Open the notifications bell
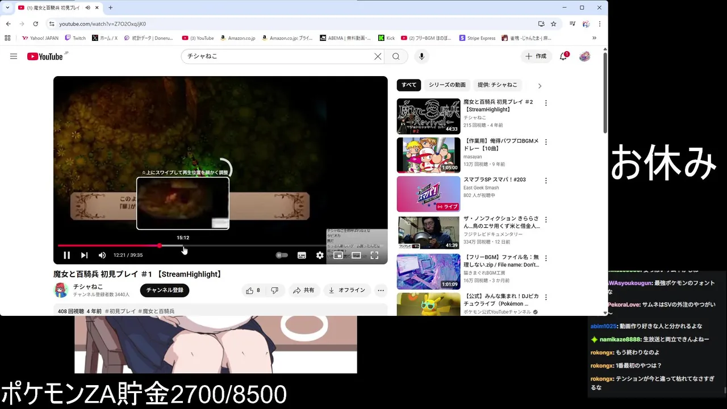The height and width of the screenshot is (409, 727). 563,56
